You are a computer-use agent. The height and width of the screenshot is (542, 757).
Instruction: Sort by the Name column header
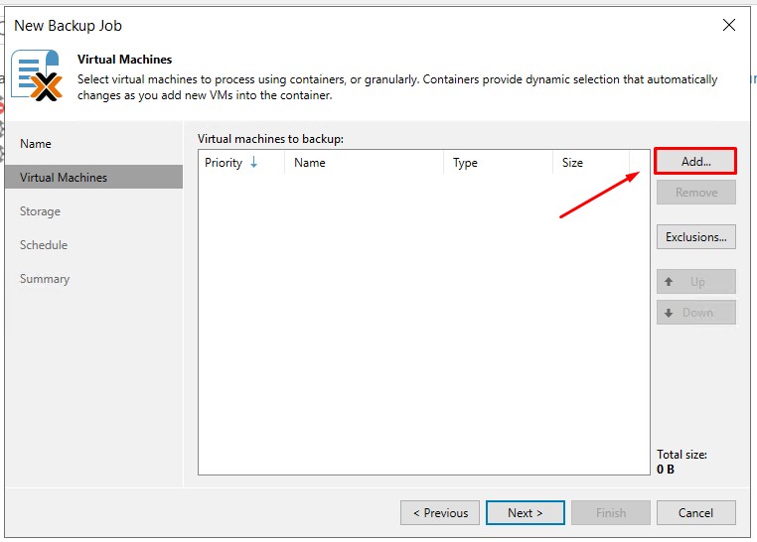(x=363, y=163)
